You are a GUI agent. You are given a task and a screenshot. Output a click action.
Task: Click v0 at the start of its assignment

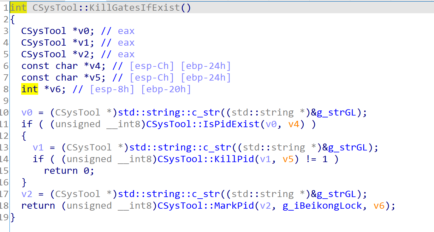(x=27, y=112)
